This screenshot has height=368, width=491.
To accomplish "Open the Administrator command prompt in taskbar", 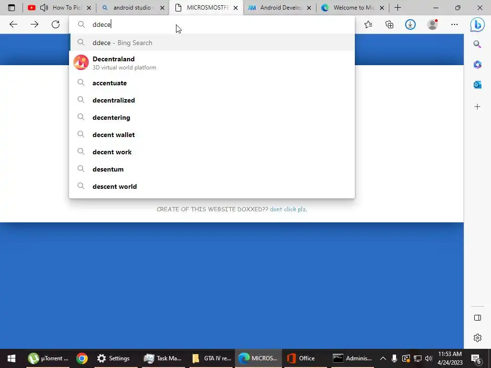I will coord(352,358).
